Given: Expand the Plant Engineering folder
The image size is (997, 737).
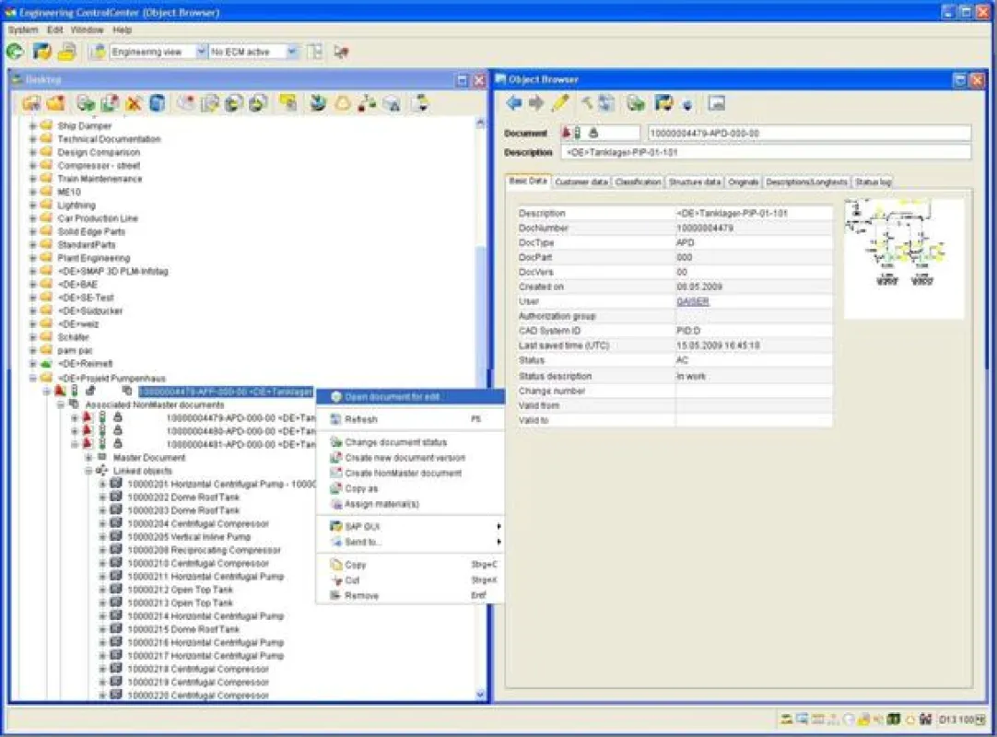Looking at the screenshot, I should pos(32,258).
